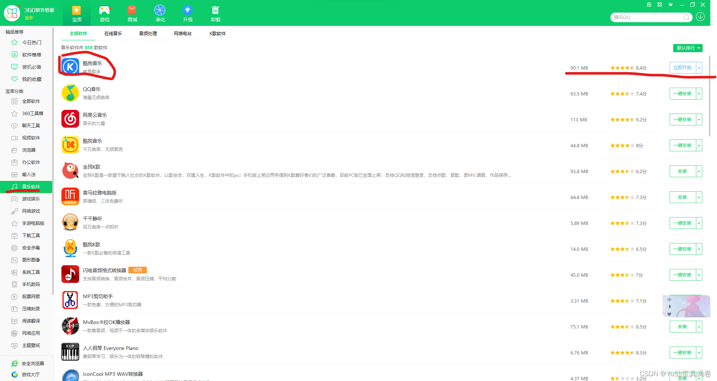Open 软件榜单 in the sidebar
Viewport: 717px width, 381px height.
pyautogui.click(x=26, y=55)
